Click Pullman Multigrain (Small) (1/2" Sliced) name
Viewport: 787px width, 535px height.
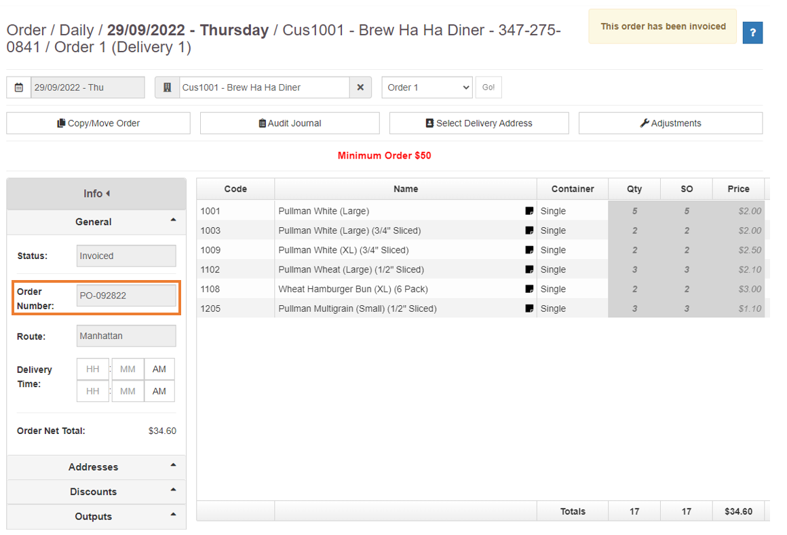point(358,309)
